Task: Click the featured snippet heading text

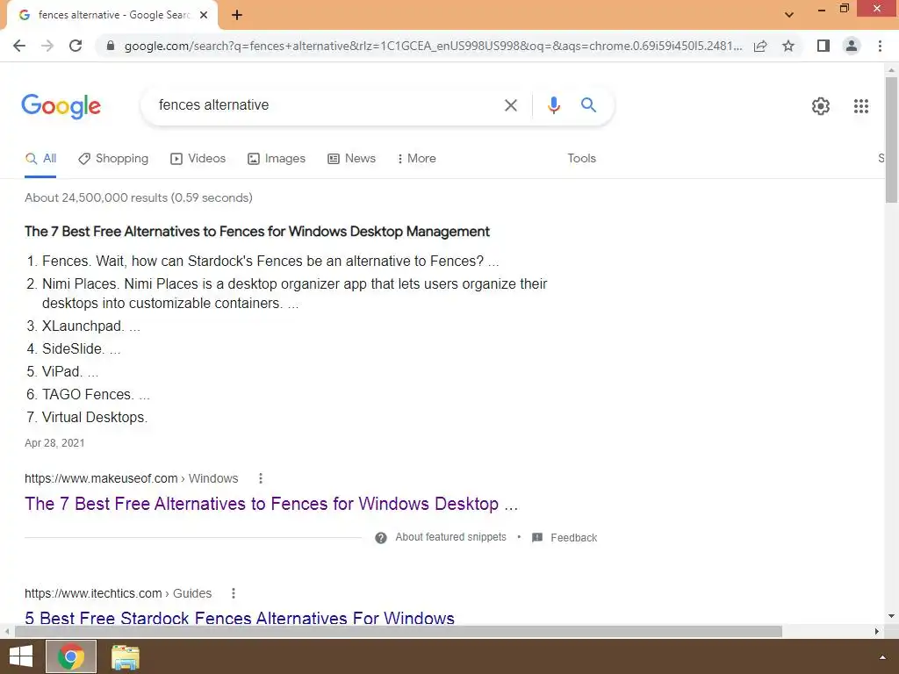Action: pyautogui.click(x=257, y=232)
